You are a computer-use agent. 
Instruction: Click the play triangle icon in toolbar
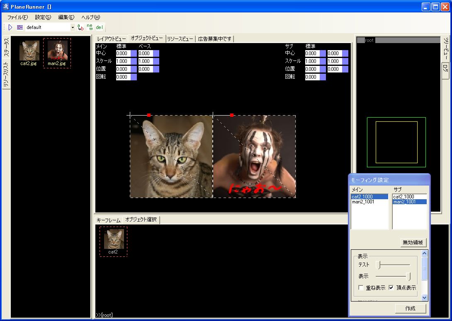coord(10,27)
